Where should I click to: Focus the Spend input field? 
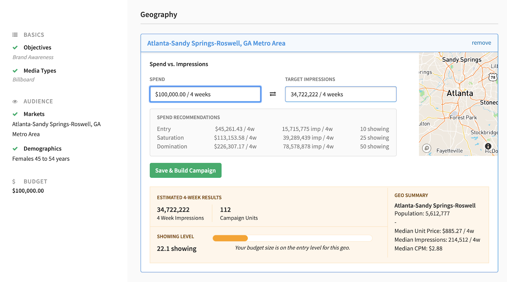[x=205, y=94]
